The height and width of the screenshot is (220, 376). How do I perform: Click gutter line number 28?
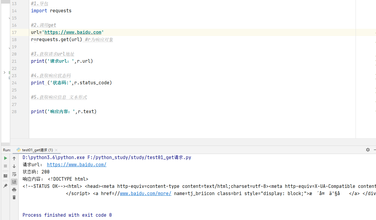coord(14,112)
